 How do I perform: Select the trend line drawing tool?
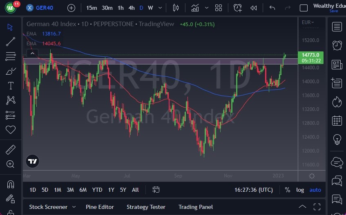(11, 41)
